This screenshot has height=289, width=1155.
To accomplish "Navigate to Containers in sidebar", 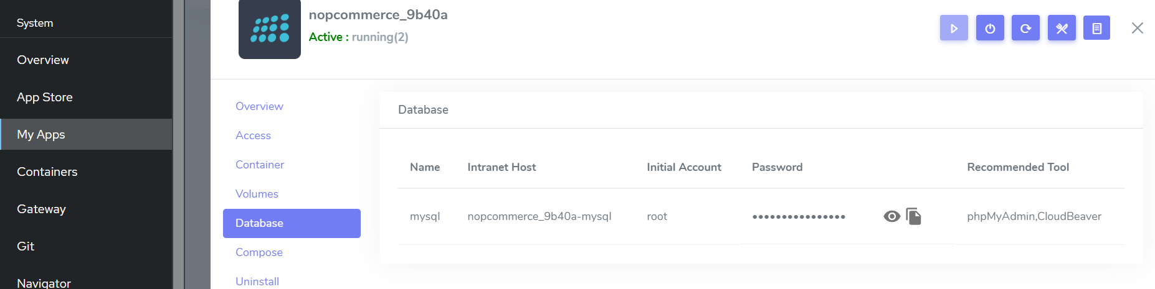I will (47, 172).
